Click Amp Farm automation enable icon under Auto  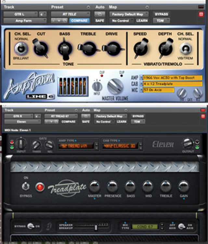(x=100, y=14)
